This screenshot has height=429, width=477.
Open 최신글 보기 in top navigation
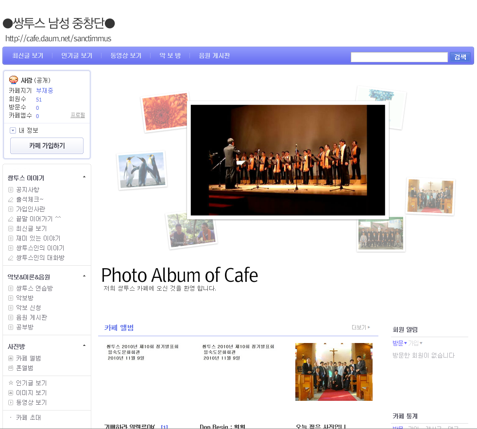[x=28, y=56]
